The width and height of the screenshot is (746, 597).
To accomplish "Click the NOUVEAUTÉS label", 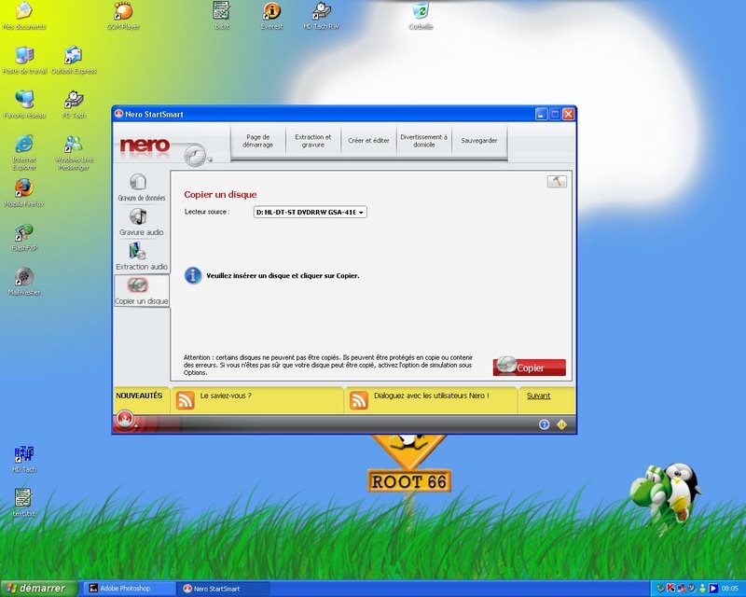I will point(139,396).
